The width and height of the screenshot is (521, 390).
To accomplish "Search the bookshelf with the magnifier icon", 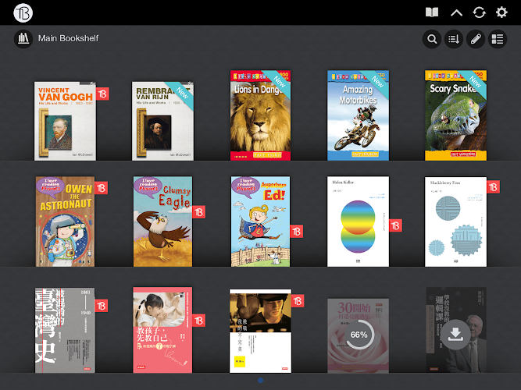I will pyautogui.click(x=431, y=39).
